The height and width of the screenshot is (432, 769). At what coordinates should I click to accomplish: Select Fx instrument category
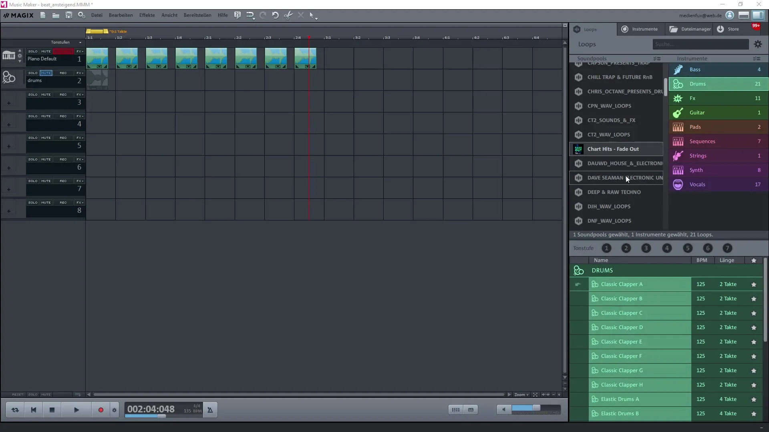coord(719,98)
